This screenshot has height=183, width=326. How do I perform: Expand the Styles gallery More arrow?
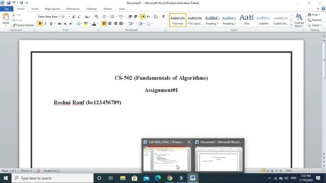point(291,25)
